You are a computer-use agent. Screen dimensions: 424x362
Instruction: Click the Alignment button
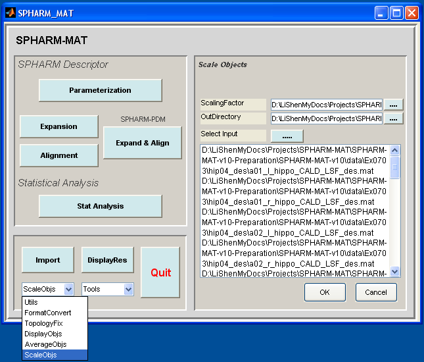(x=59, y=155)
